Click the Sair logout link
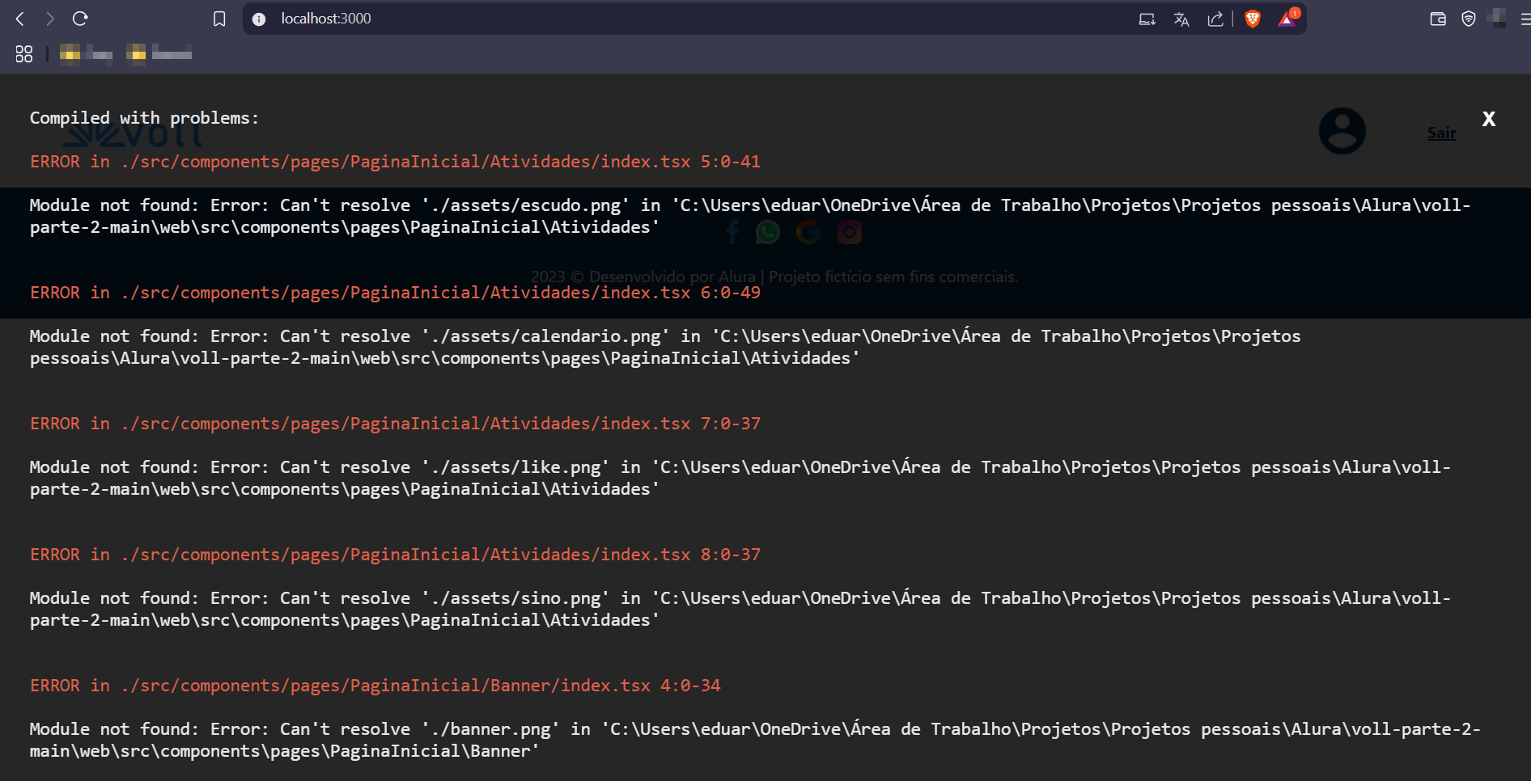Image resolution: width=1531 pixels, height=781 pixels. pos(1441,133)
